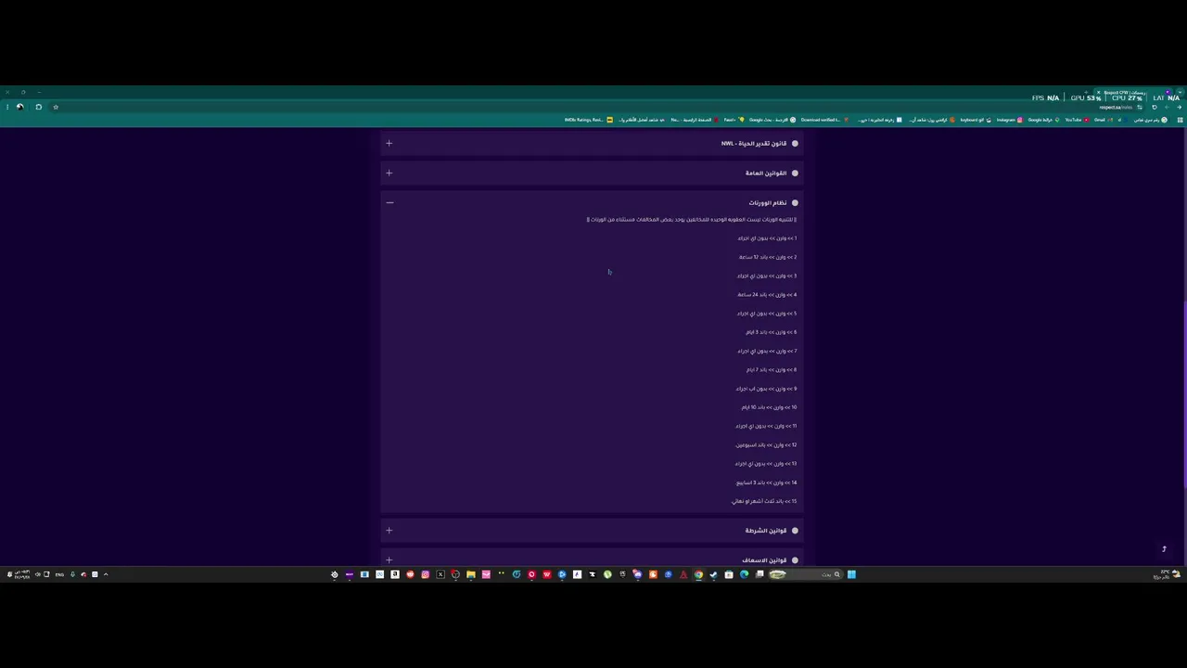Click the ENG language indicator

coord(59,574)
